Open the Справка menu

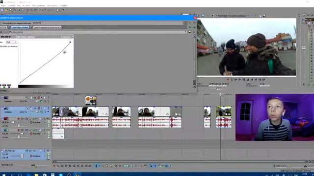(63, 5)
